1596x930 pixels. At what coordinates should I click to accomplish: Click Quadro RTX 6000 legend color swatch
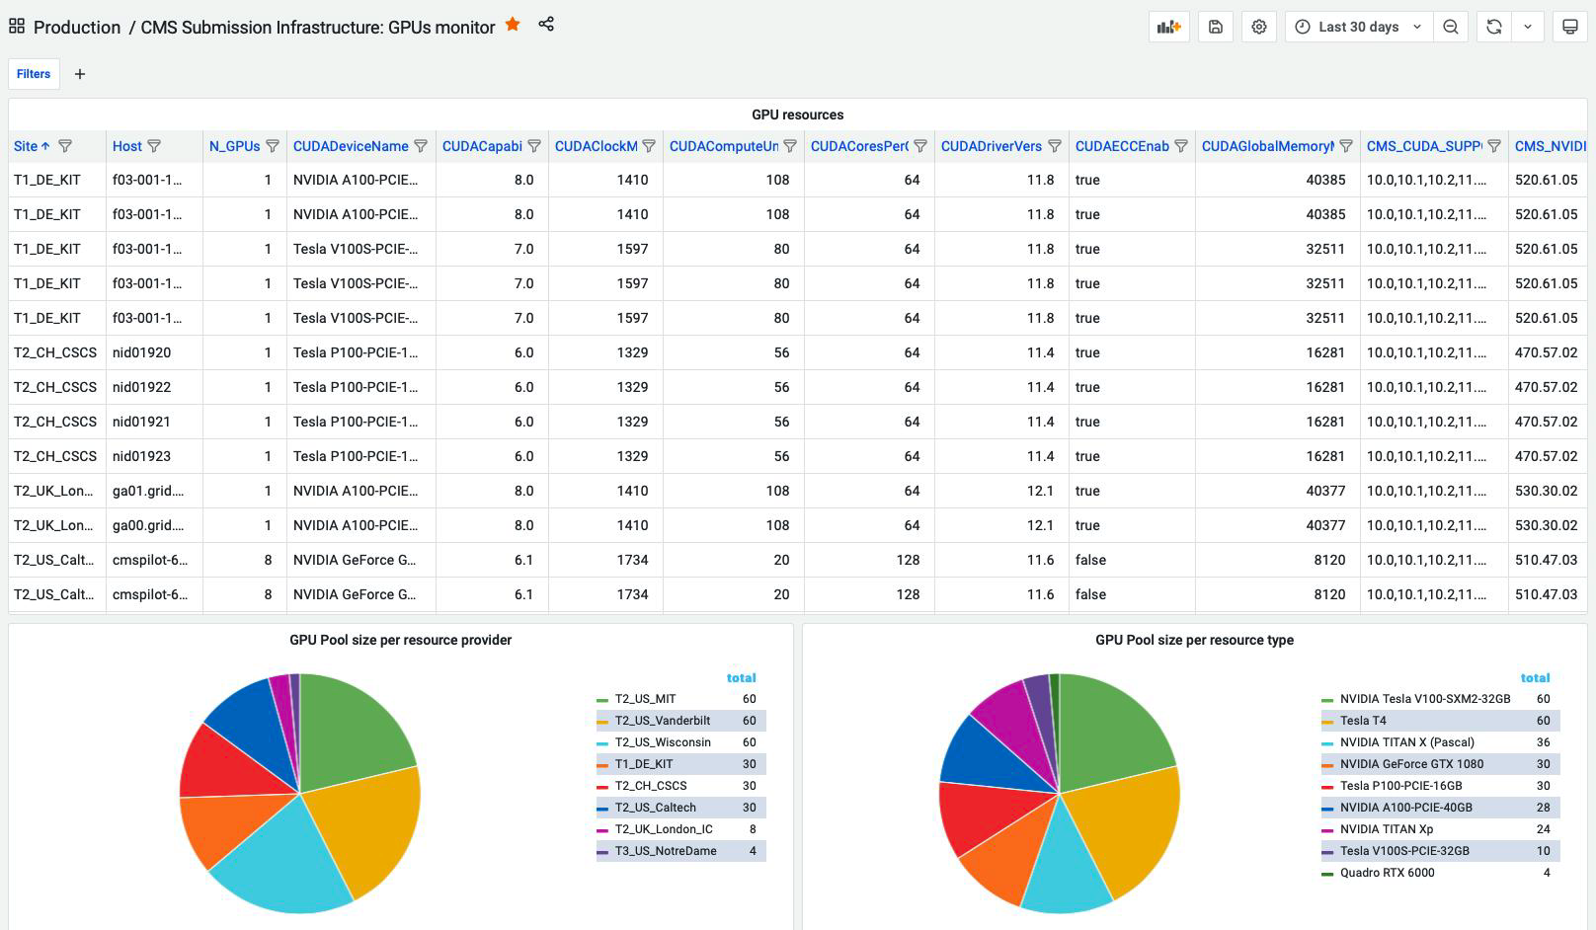tap(1327, 874)
